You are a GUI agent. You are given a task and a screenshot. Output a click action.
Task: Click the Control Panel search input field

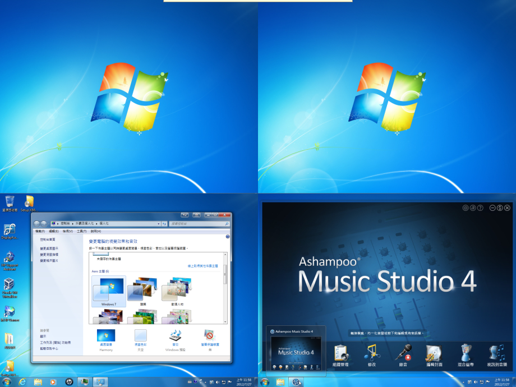(x=196, y=223)
